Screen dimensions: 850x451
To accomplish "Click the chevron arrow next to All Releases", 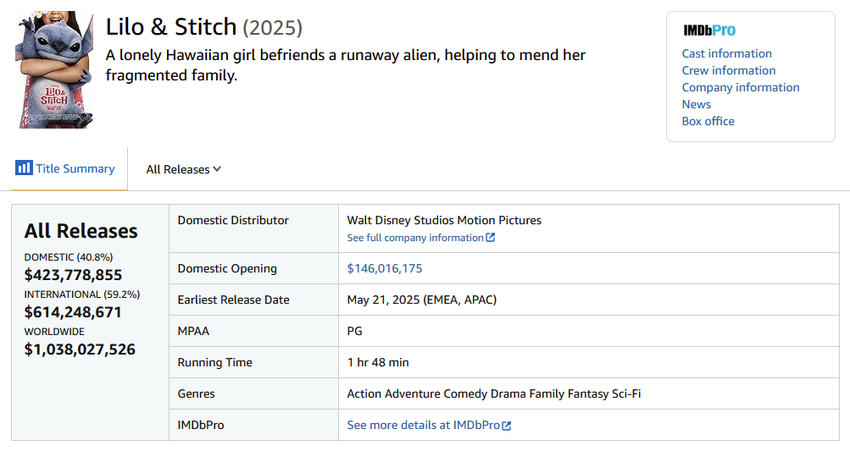I will click(218, 169).
